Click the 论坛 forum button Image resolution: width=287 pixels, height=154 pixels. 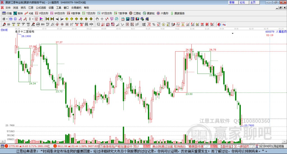pyautogui.click(x=244, y=2)
